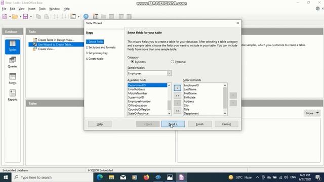Select the Queries icon in Database pane
Image resolution: width=324 pixels, height=182 pixels.
13,63
